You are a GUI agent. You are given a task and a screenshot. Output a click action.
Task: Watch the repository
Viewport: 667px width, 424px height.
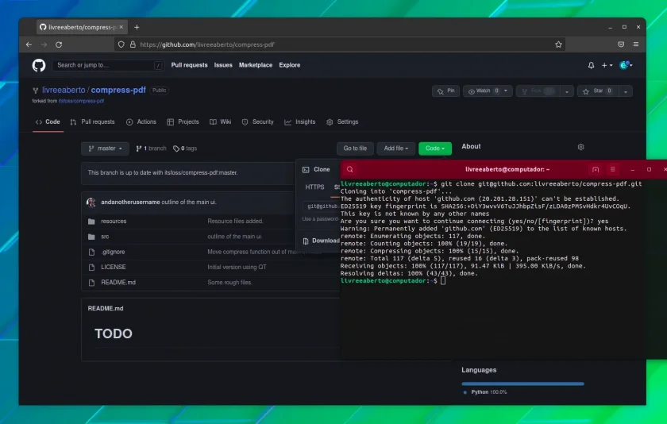(484, 91)
